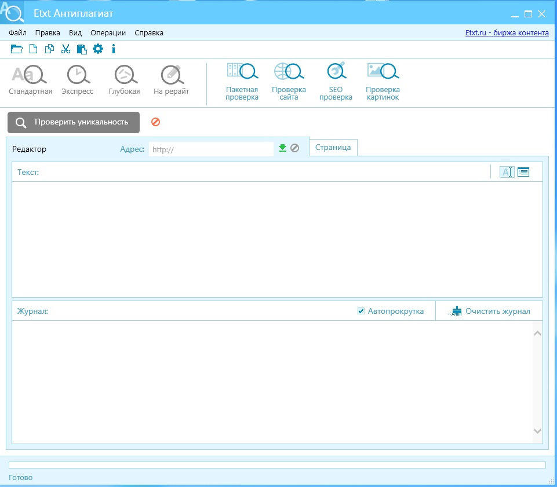Click the green download page icon
Screen dimensions: 557x487
(x=282, y=148)
